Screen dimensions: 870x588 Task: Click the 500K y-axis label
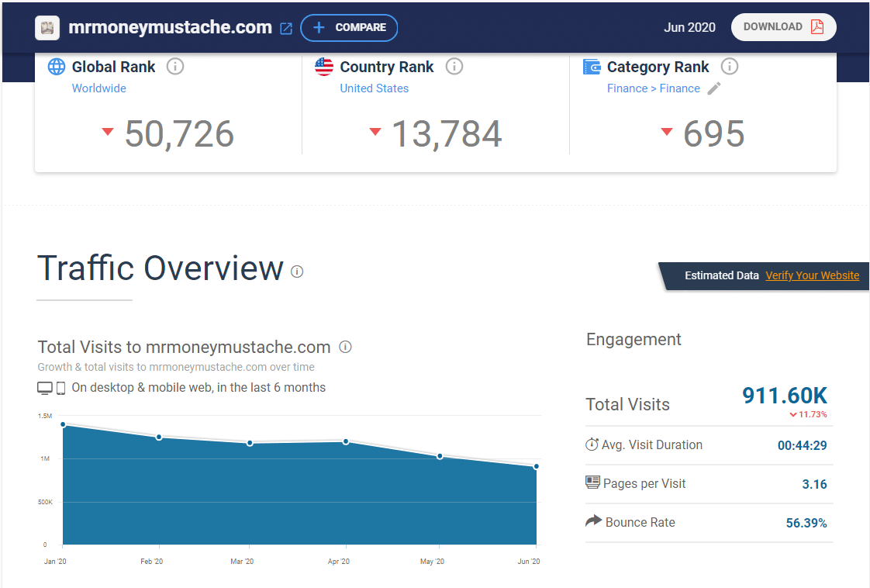click(45, 502)
